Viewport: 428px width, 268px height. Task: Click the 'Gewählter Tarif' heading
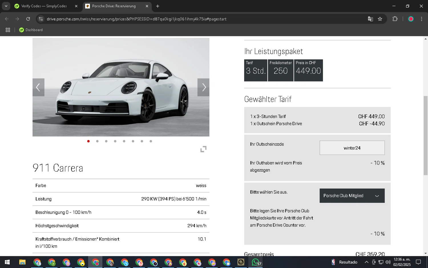pos(268,99)
